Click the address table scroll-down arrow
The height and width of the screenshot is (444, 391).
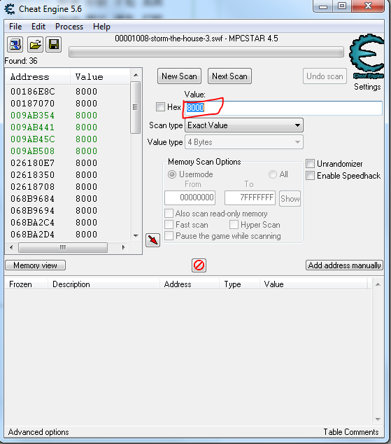(378, 419)
